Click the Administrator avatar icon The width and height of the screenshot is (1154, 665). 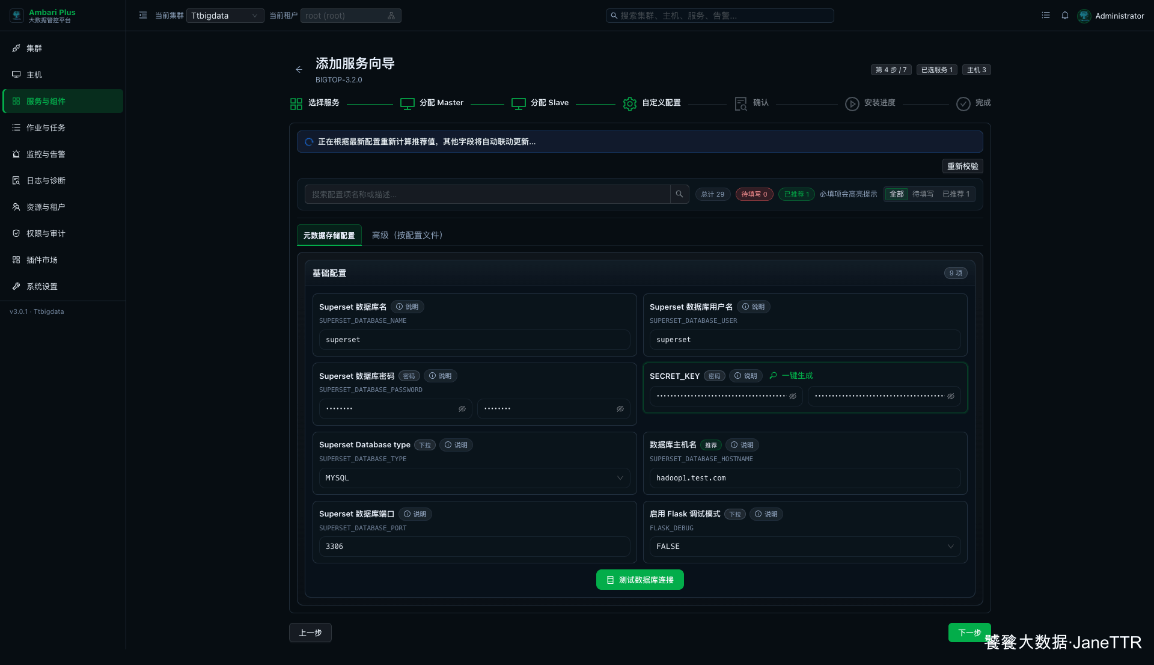tap(1084, 16)
